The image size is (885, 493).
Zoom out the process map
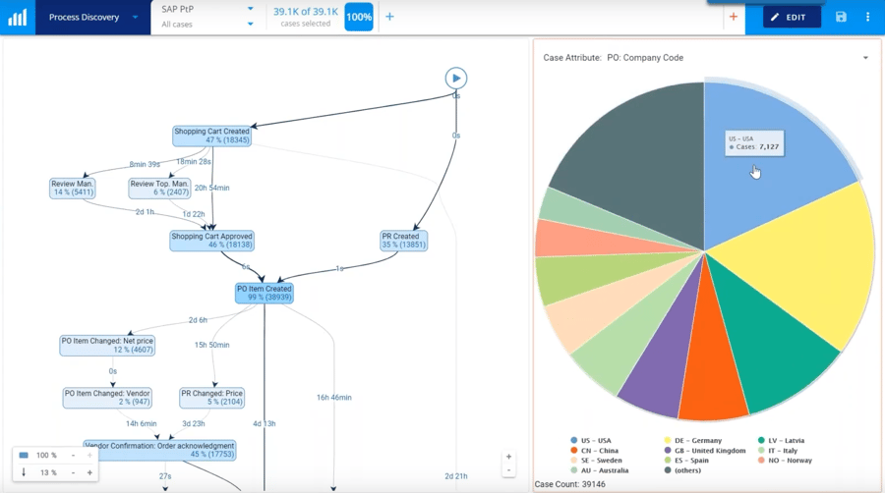(x=508, y=470)
